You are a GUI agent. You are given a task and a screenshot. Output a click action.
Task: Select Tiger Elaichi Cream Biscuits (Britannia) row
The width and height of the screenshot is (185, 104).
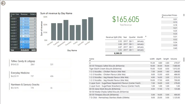[x=134, y=69]
